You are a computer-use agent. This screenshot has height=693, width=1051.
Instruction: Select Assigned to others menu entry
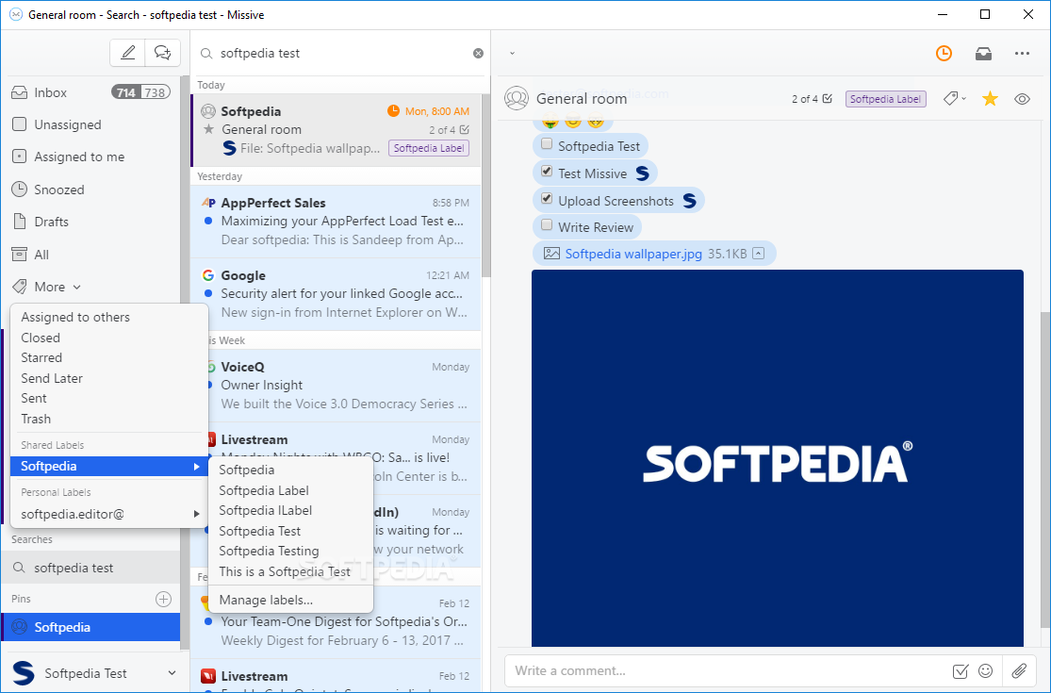click(x=108, y=317)
